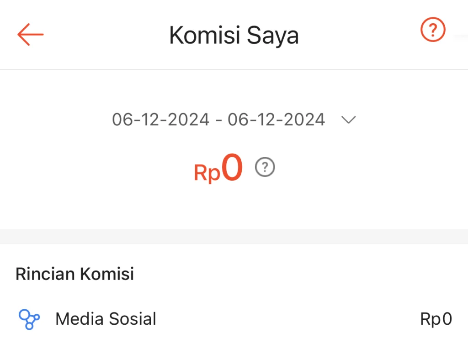
Task: Expand the date range chevron arrow
Action: (x=348, y=120)
